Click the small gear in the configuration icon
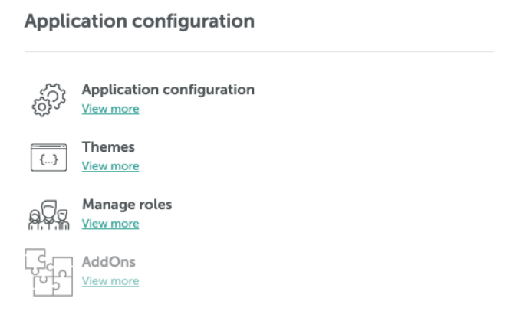Screen dimensions: 520x331 tap(41, 107)
